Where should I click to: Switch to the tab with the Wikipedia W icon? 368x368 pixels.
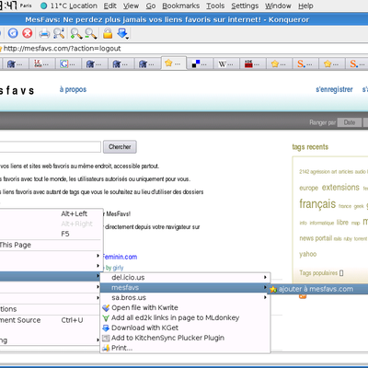(226, 63)
